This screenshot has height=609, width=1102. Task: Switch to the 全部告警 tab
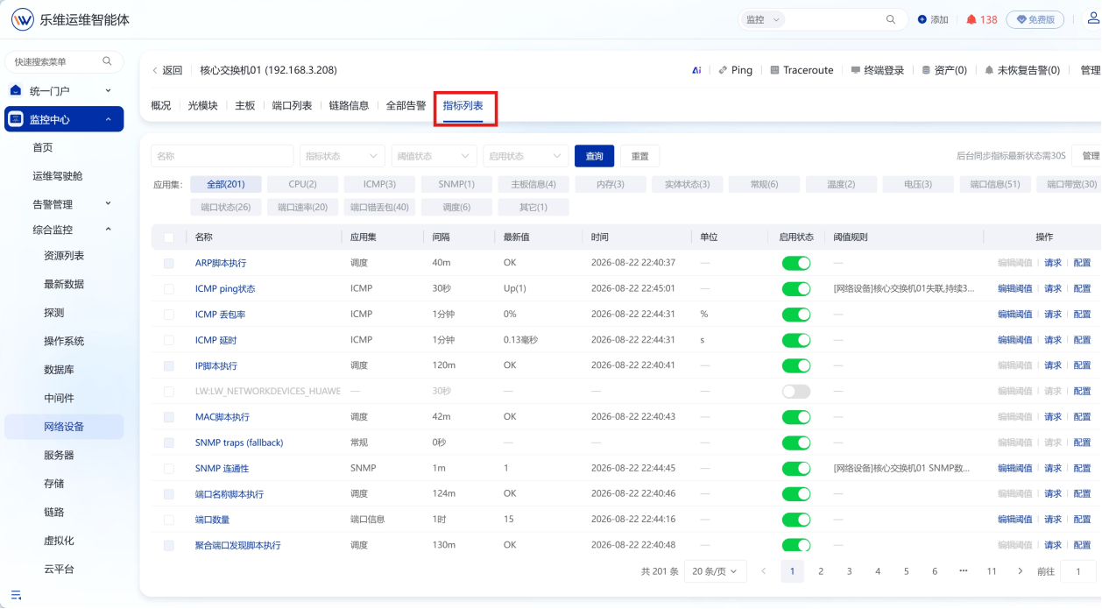coord(406,105)
